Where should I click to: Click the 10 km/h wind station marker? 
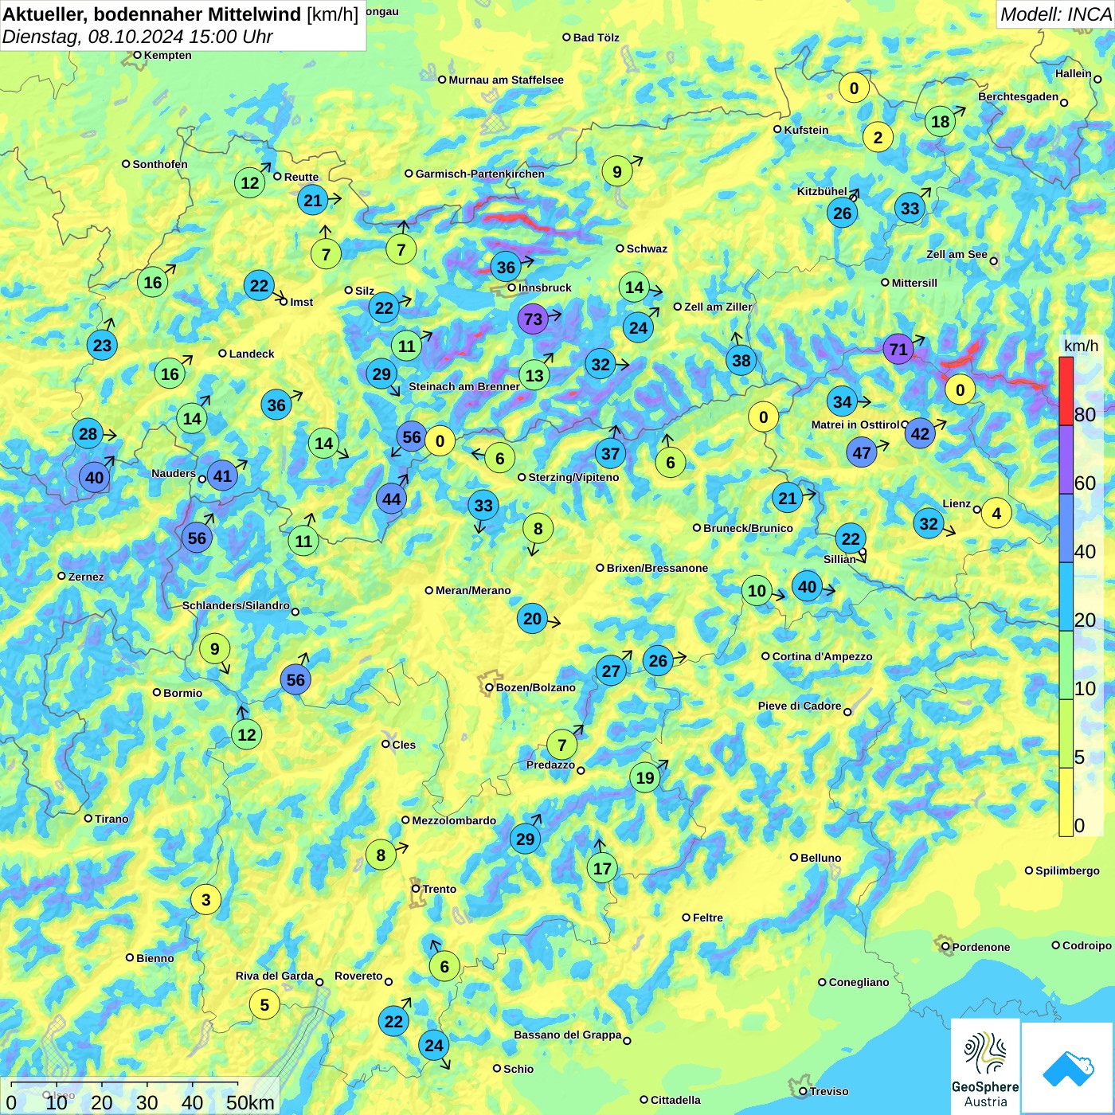pyautogui.click(x=757, y=591)
